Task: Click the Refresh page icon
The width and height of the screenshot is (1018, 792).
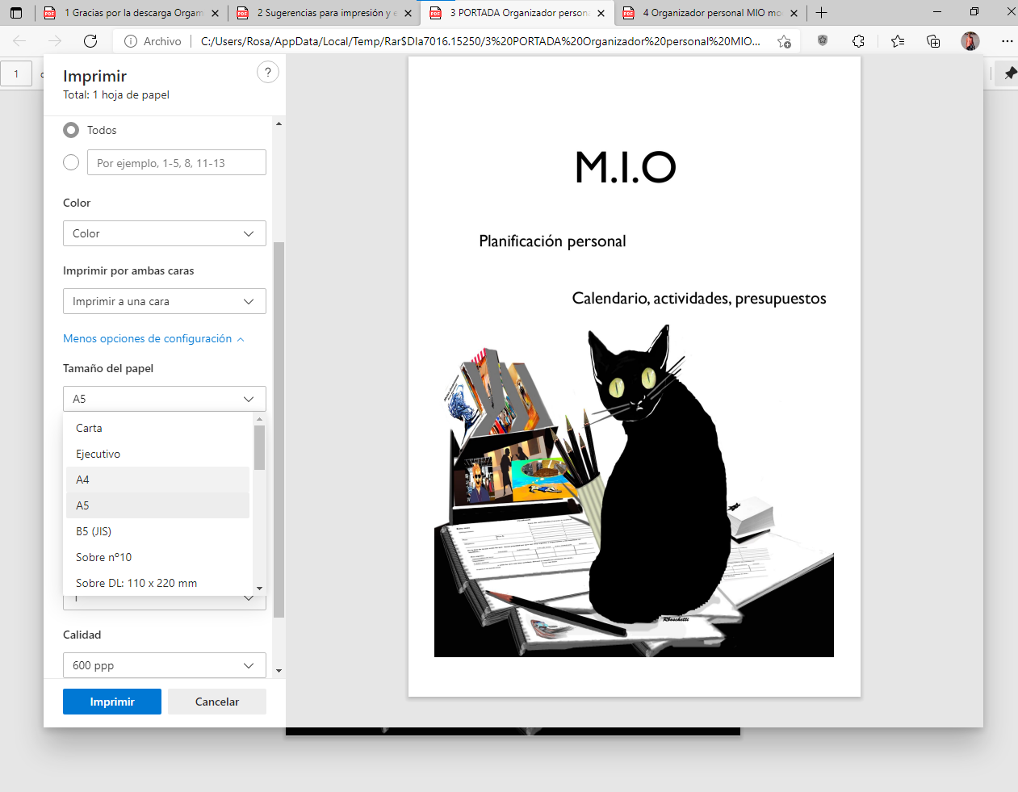Action: pos(90,41)
